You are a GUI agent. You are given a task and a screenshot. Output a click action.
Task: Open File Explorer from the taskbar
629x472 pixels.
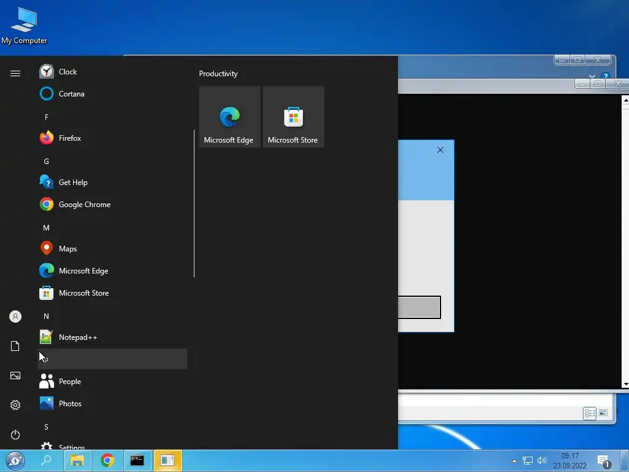click(x=77, y=460)
